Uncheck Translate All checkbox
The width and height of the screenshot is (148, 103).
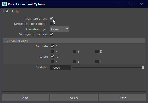click(x=52, y=46)
